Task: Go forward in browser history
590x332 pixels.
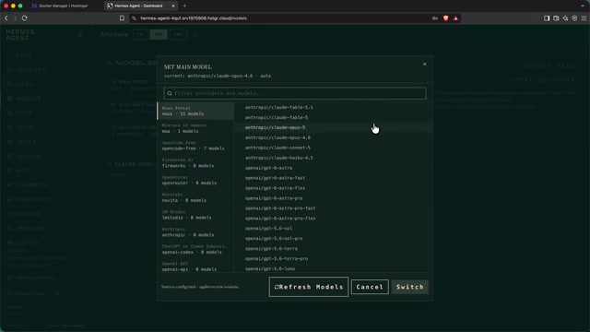Action: coord(15,18)
